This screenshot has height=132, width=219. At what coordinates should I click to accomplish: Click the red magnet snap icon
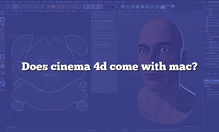3,73
